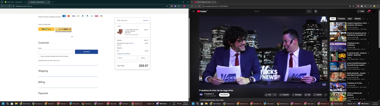
Task: Create a Clip of the video
Action: click(308, 95)
